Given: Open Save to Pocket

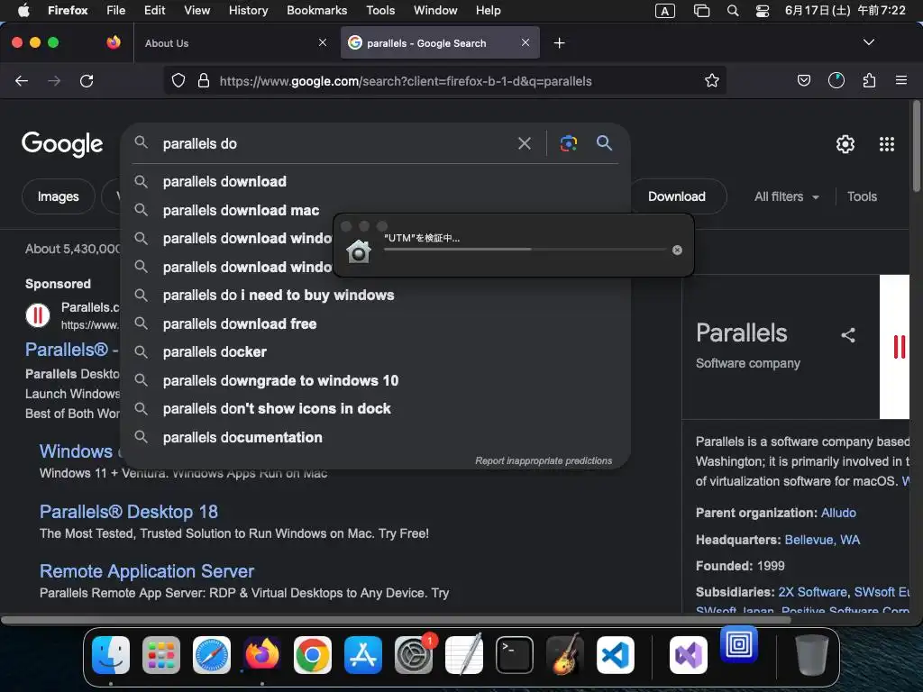Looking at the screenshot, I should click(x=803, y=80).
